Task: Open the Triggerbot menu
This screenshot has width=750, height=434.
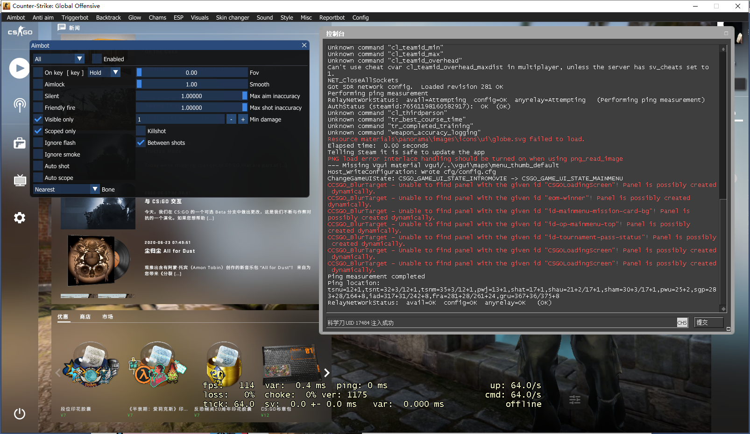Action: pyautogui.click(x=75, y=18)
